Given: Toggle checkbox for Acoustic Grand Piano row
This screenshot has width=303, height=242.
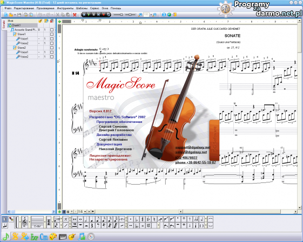Looking at the screenshot, I should pyautogui.click(x=52, y=30).
